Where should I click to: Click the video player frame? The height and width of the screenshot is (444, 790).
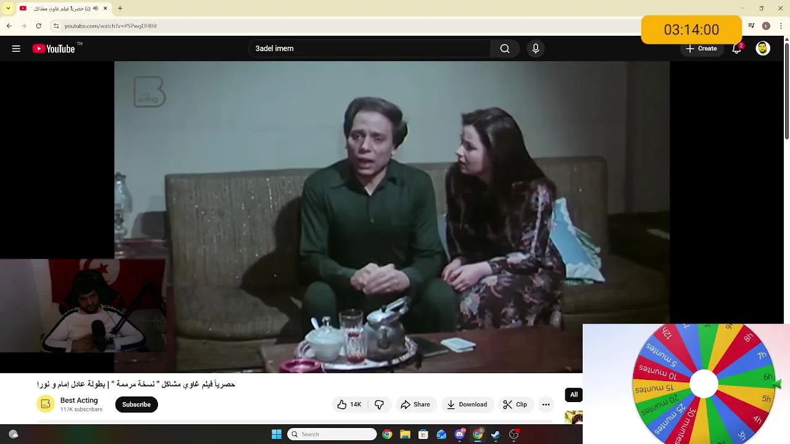point(391,216)
